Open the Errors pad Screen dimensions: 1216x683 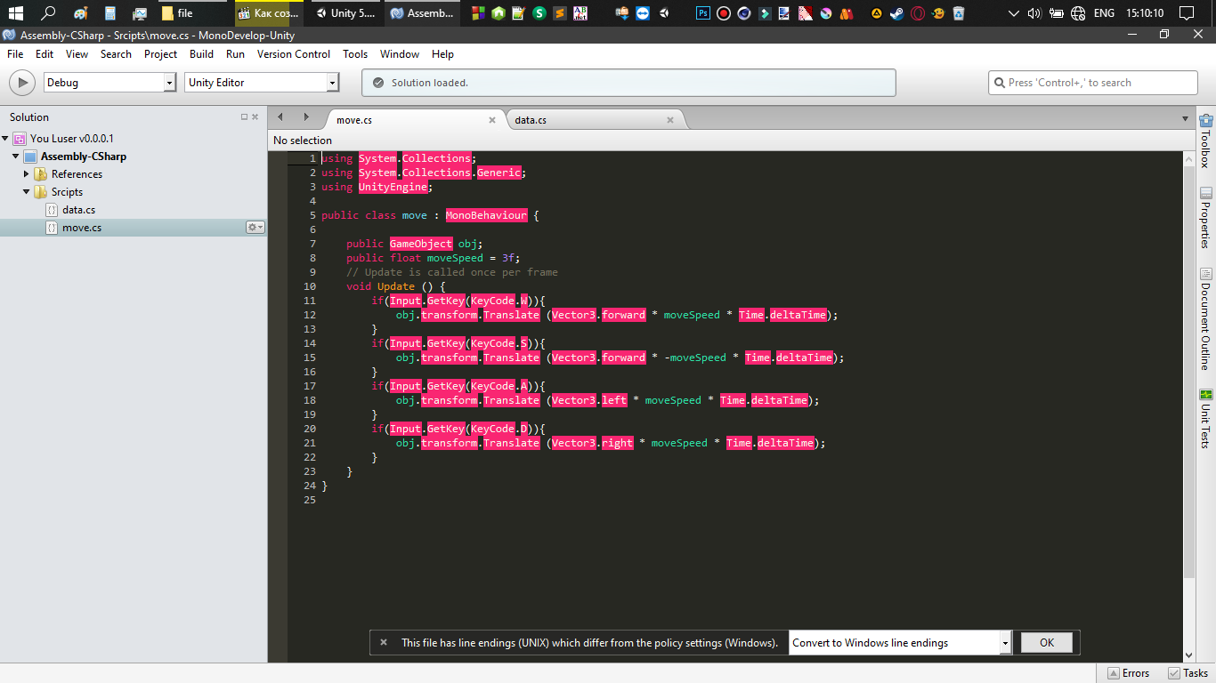(1129, 673)
